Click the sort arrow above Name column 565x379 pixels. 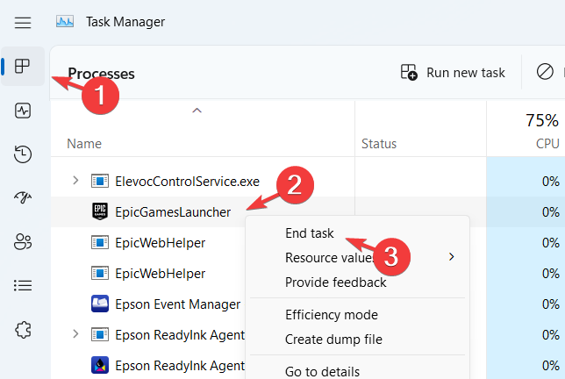pyautogui.click(x=197, y=111)
